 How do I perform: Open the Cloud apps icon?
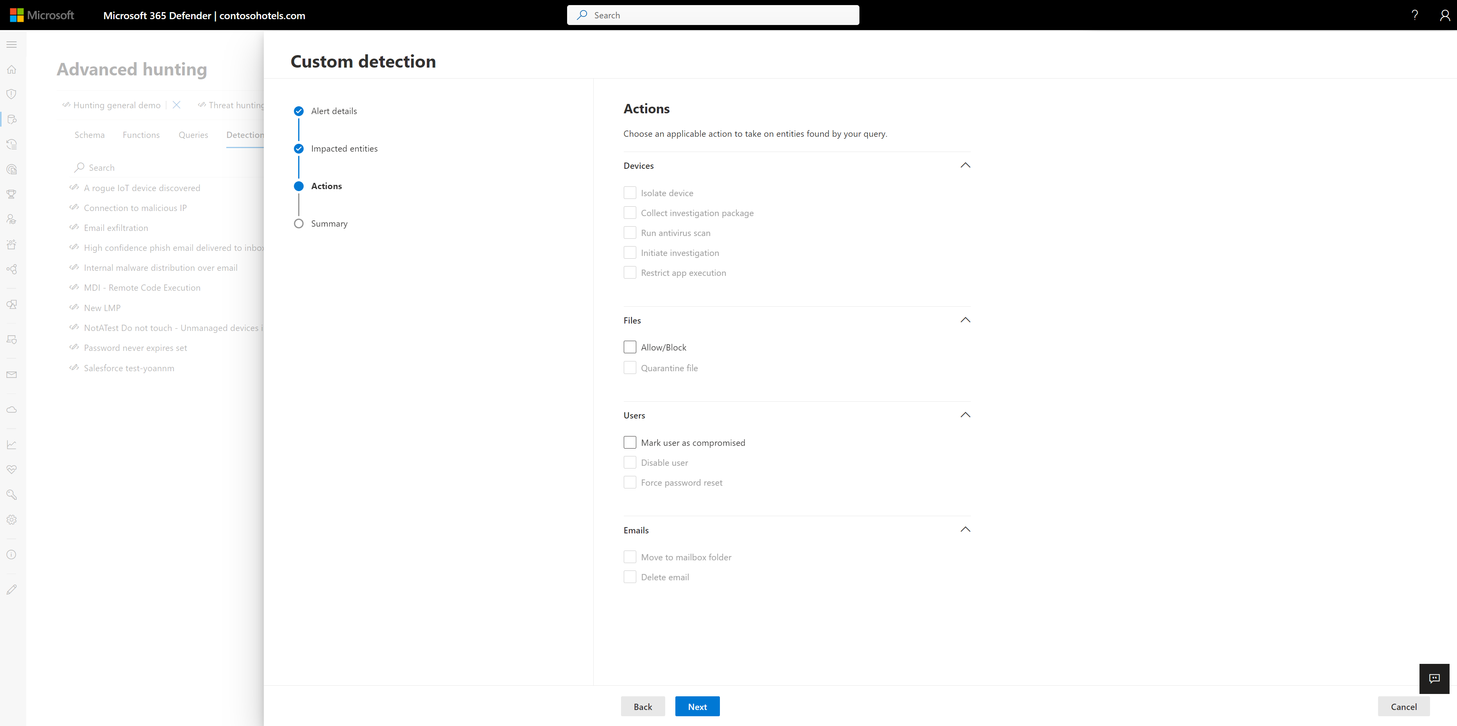(11, 409)
